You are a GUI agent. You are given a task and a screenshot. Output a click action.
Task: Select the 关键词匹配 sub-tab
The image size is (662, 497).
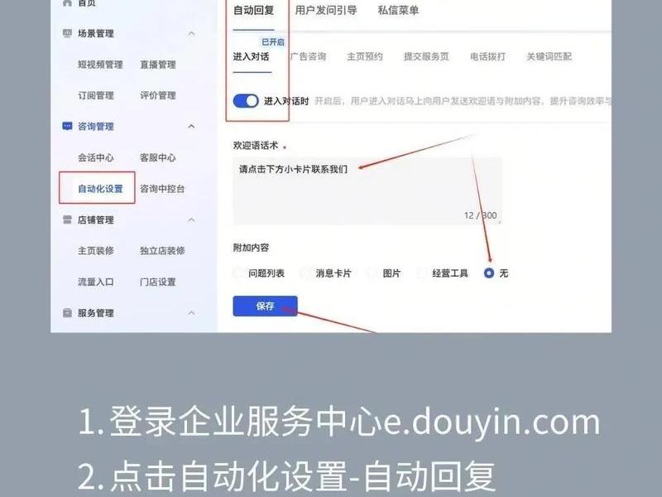[x=549, y=56]
